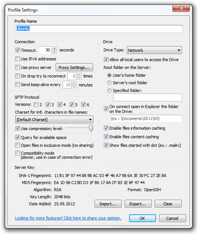Image resolution: width=198 pixels, height=234 pixels.
Task: Enable On drop try to reconnect
Action: click(17, 76)
